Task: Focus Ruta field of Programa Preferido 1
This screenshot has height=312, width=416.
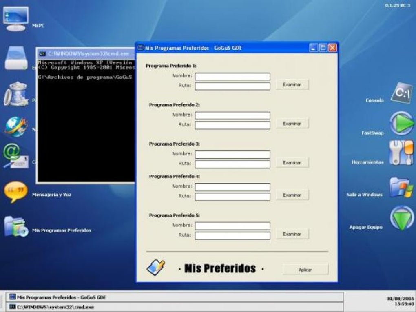Action: (232, 86)
